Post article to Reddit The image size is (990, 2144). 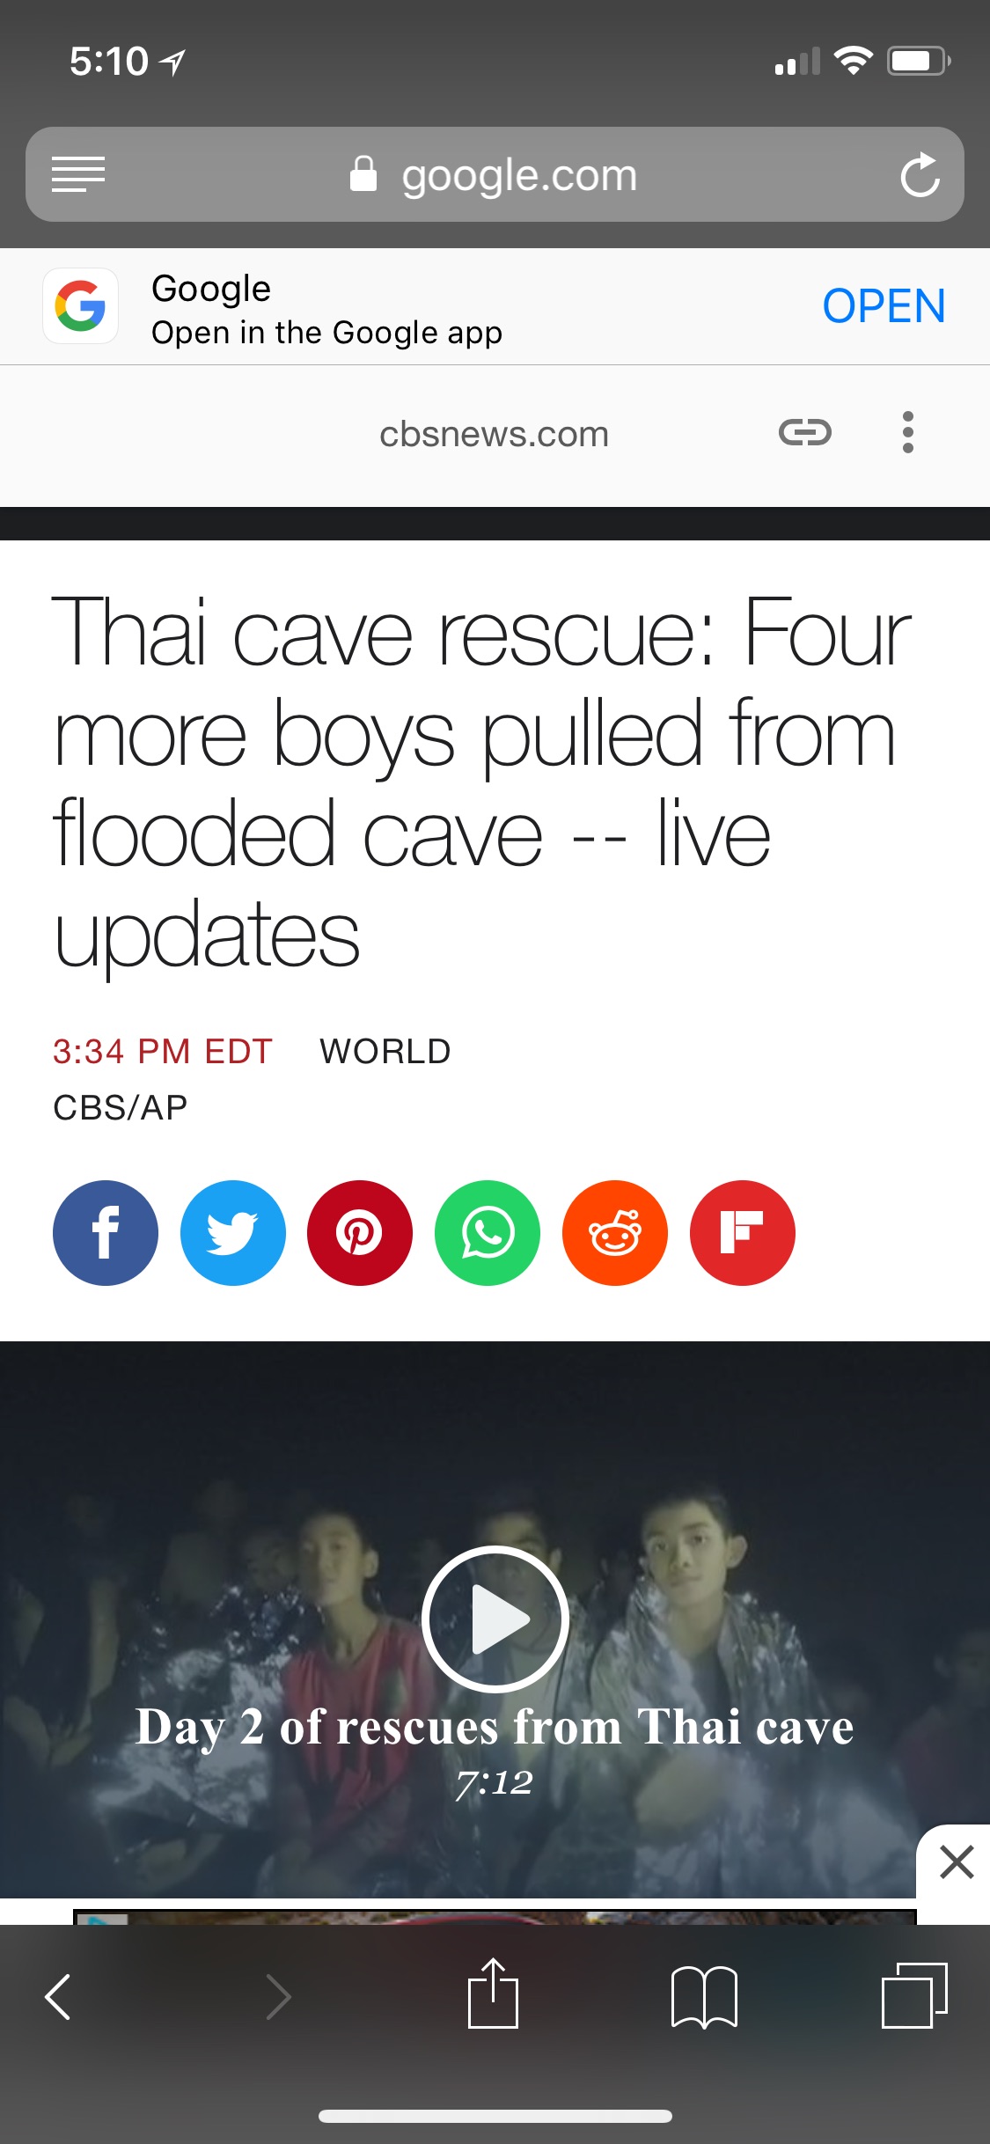tap(615, 1232)
